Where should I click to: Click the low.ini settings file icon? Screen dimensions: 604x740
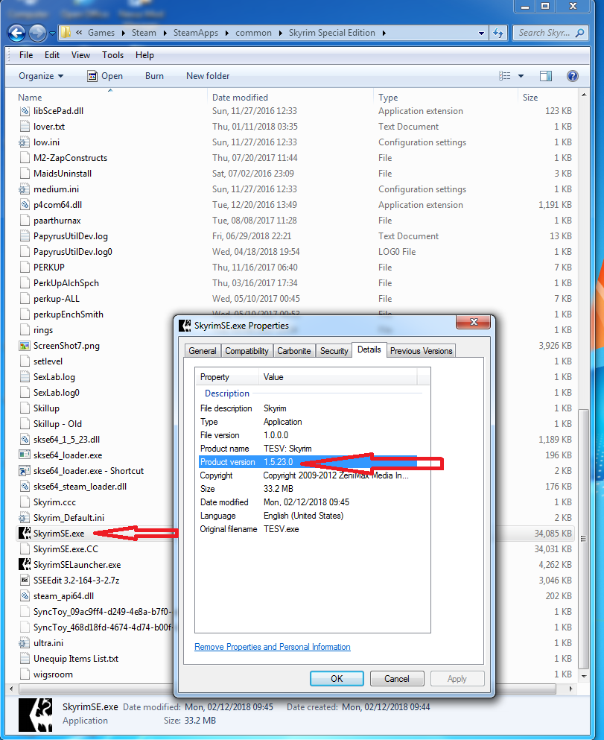click(x=24, y=142)
